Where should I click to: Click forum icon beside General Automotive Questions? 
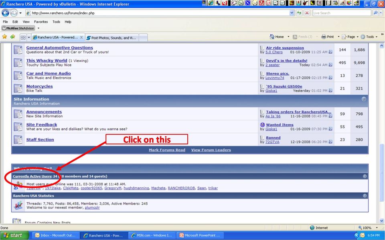[x=18, y=50]
